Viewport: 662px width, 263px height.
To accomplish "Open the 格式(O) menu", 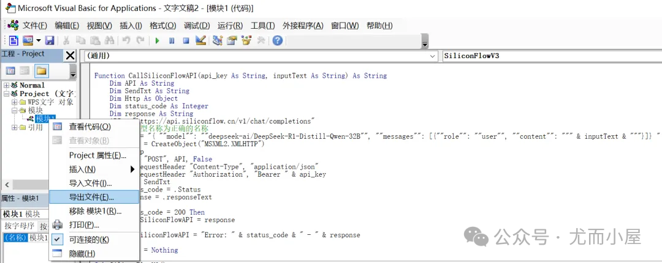I will coord(162,25).
